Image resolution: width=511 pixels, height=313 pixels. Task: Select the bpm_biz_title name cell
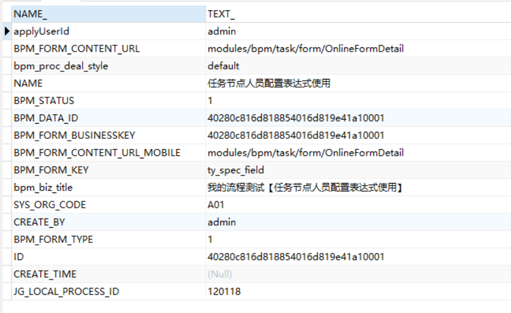coord(109,187)
